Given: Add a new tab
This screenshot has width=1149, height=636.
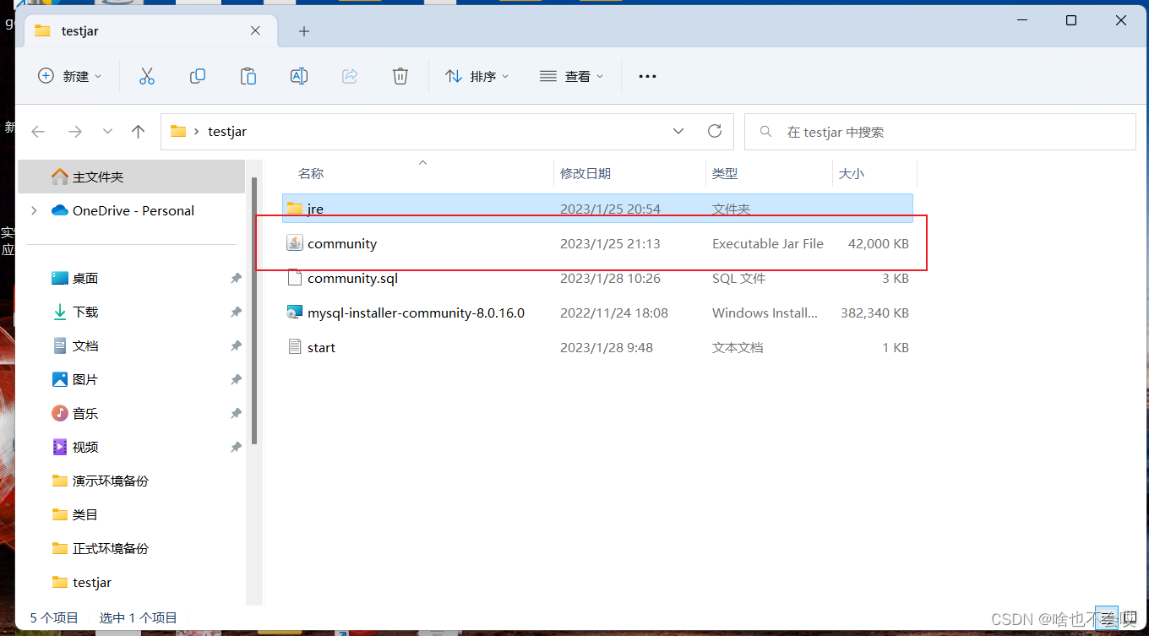Looking at the screenshot, I should pyautogui.click(x=304, y=31).
